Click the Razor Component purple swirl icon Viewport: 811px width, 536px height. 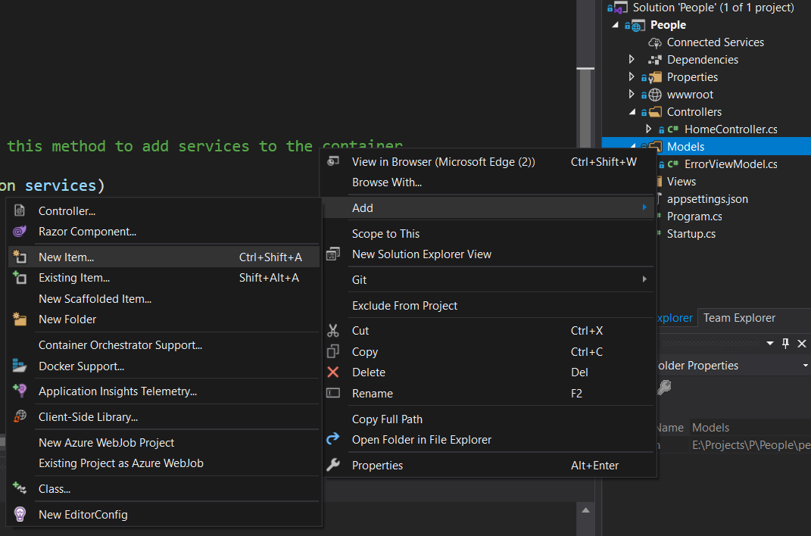click(20, 231)
